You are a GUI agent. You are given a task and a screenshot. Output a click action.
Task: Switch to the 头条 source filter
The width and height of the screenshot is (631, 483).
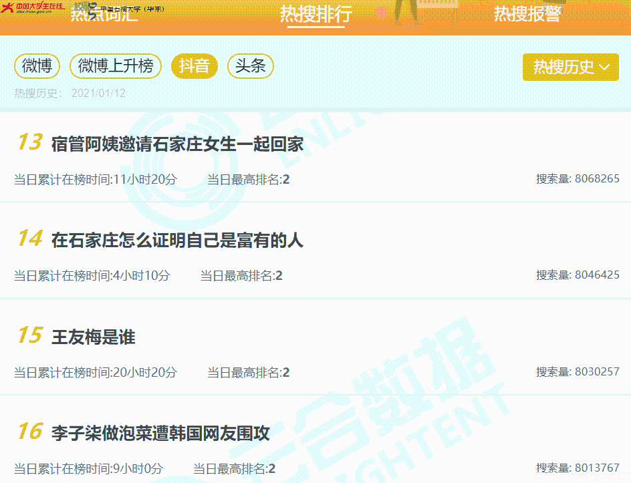coord(251,66)
